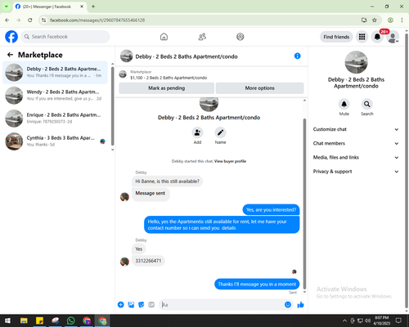Open Wendy conversation in the list

55,95
